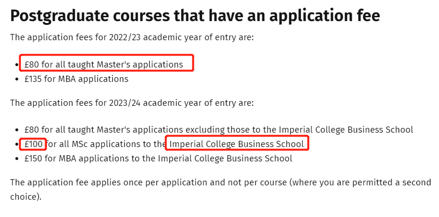Click the £150 amount in the MBA line

pos(34,158)
